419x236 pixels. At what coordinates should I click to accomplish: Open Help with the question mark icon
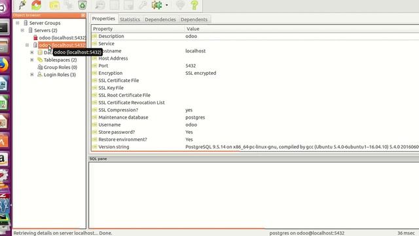tap(194, 5)
